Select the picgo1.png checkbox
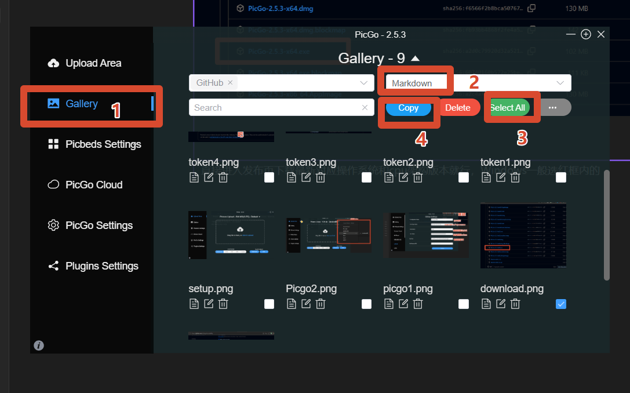This screenshot has height=393, width=630. click(464, 304)
